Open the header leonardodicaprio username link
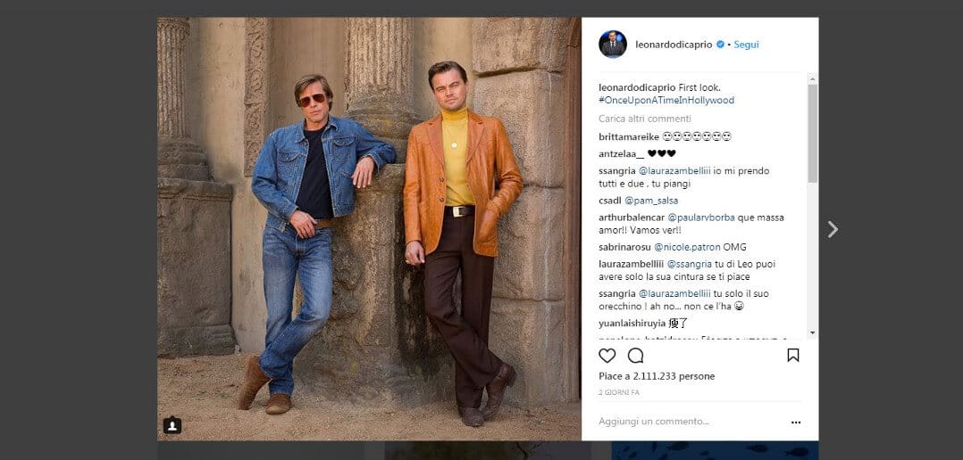Image resolution: width=963 pixels, height=460 pixels. [x=674, y=45]
